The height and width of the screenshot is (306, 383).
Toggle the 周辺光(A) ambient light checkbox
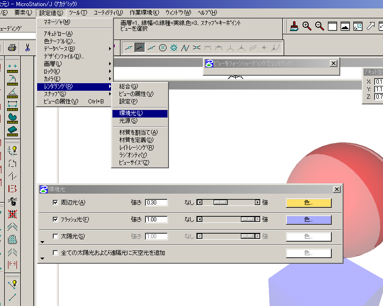(x=56, y=203)
